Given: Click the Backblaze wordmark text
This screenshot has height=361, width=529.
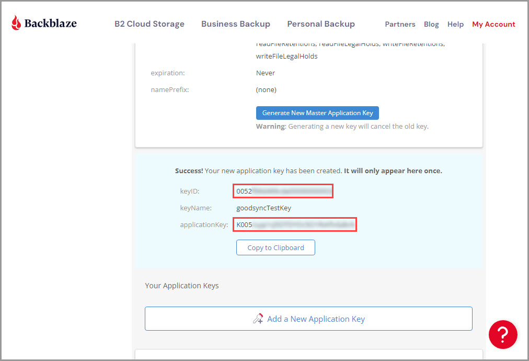Looking at the screenshot, I should [51, 23].
